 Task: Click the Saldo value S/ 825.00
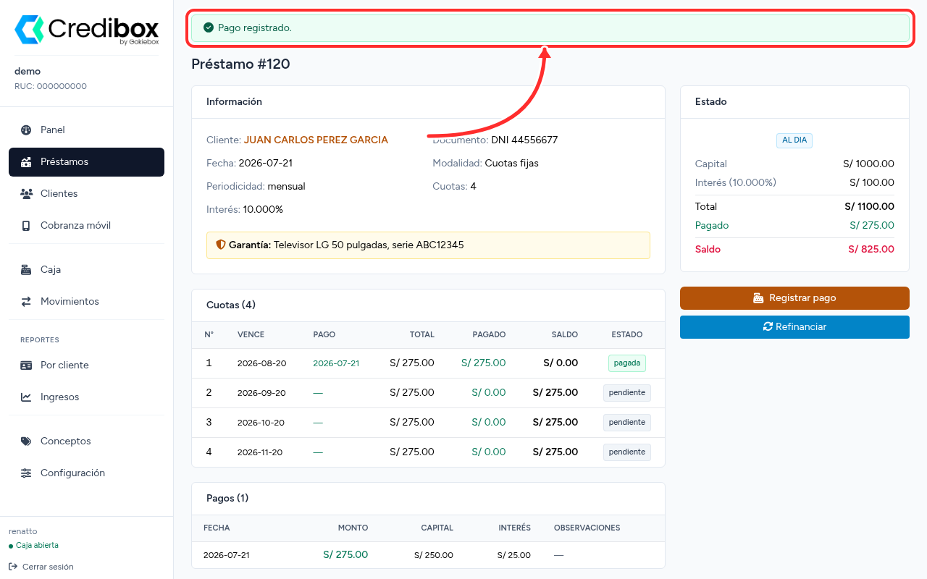(x=871, y=250)
